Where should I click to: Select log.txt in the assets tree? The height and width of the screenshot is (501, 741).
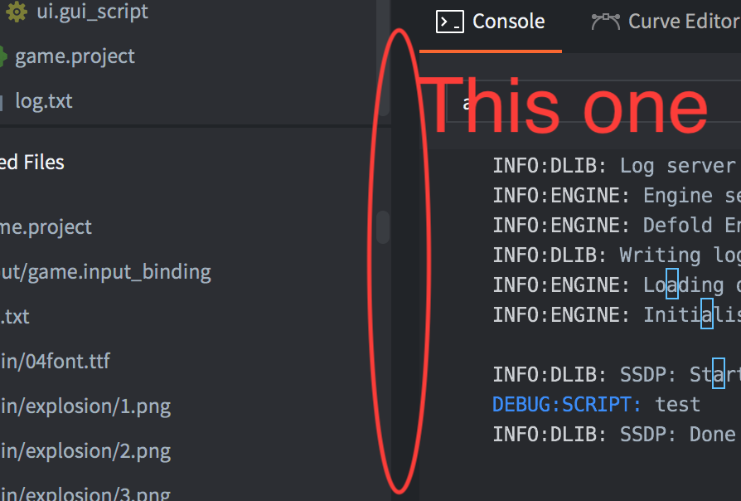click(44, 100)
